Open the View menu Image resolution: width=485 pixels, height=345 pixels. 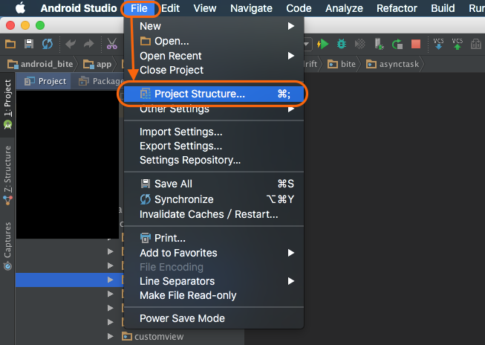tap(205, 8)
